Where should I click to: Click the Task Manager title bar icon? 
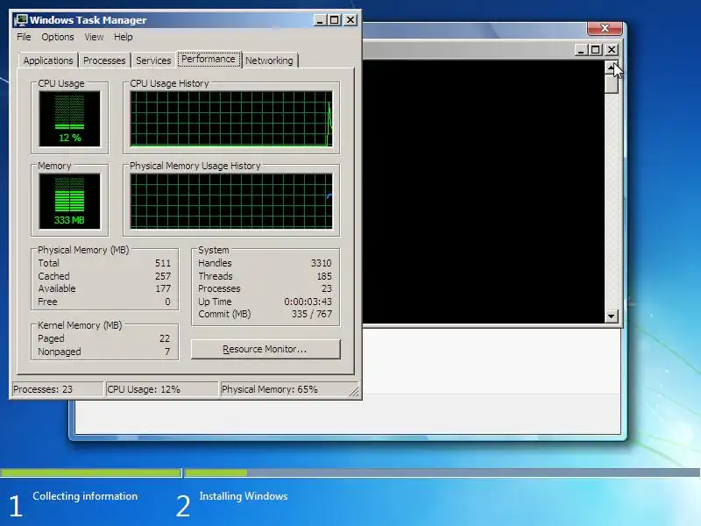(20, 20)
